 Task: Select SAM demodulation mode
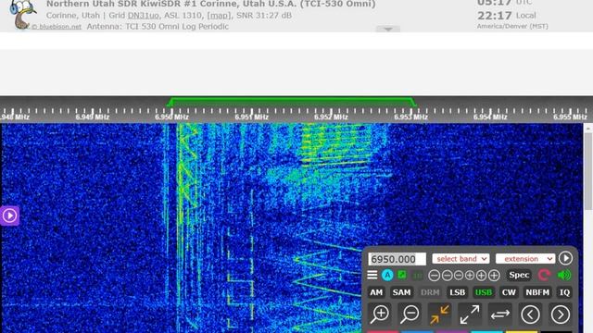pos(401,292)
